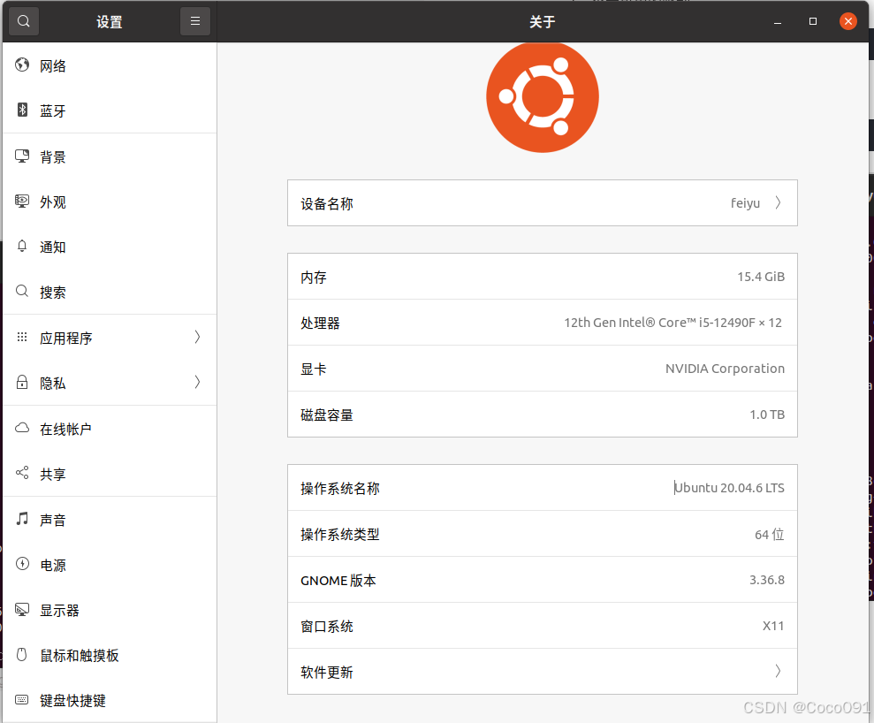Click the 磁盘容量 label

point(327,415)
